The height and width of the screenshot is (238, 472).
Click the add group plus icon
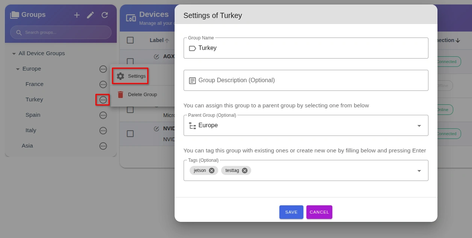[77, 15]
